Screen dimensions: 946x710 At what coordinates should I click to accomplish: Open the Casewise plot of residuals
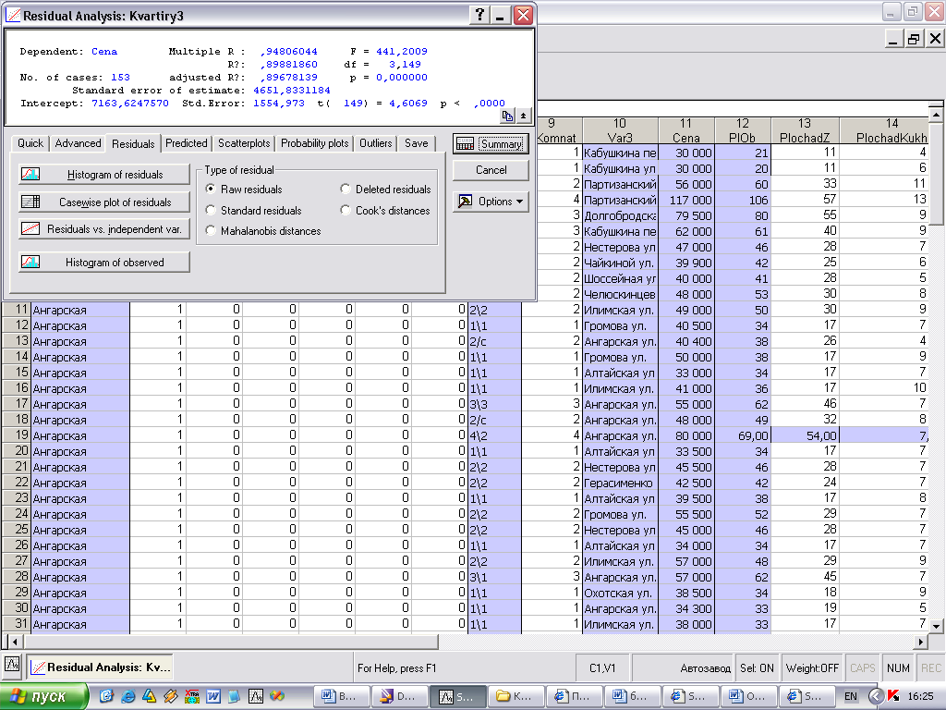[x=103, y=202]
